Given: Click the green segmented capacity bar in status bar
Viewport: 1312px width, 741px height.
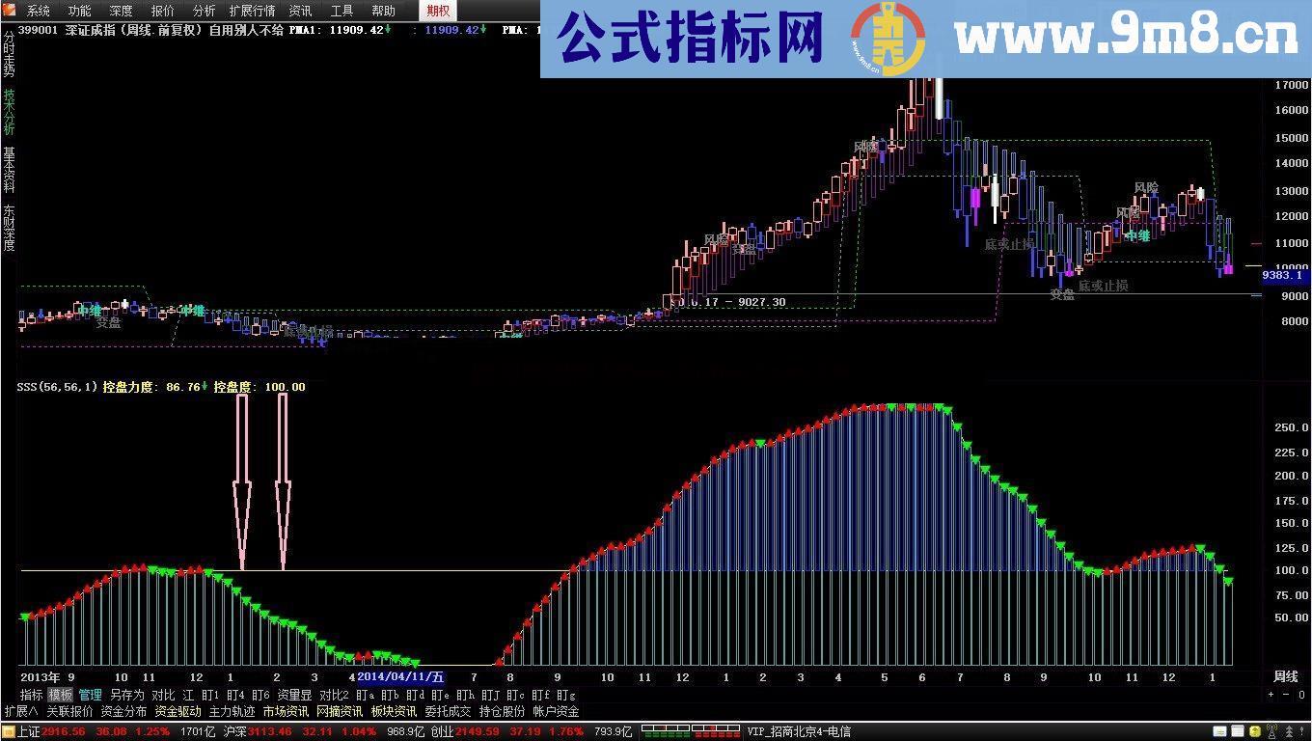Looking at the screenshot, I should point(666,730).
